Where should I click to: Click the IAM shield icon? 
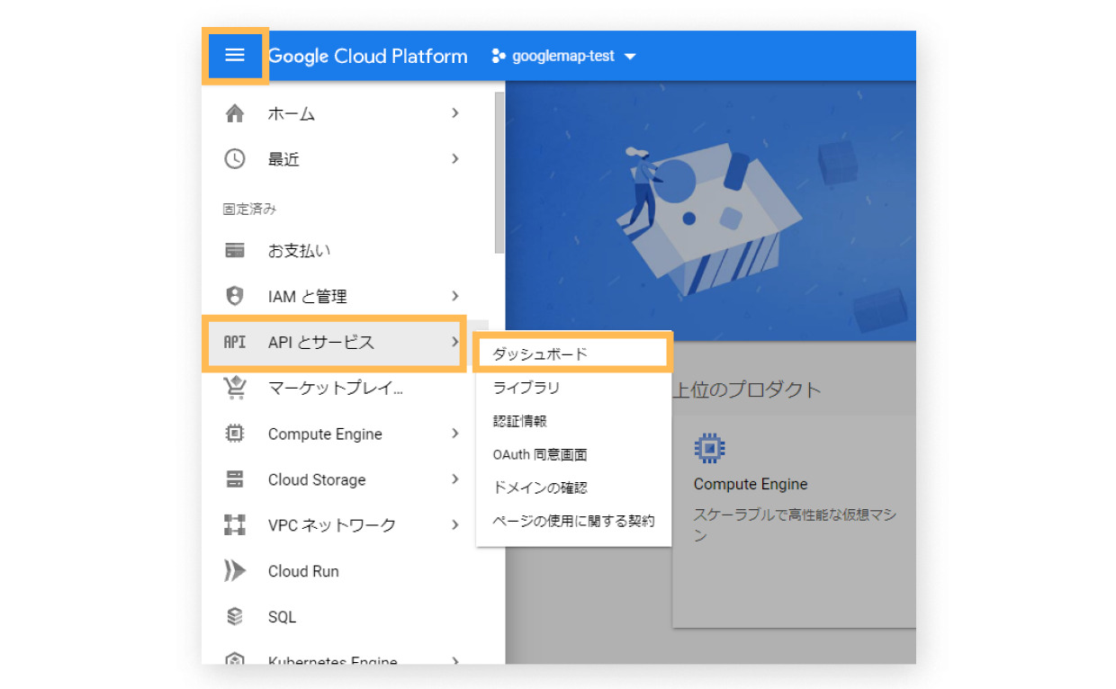(x=234, y=296)
